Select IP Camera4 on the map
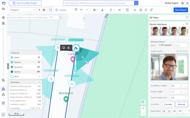Screen dimensions: 190x118 tap(76, 48)
